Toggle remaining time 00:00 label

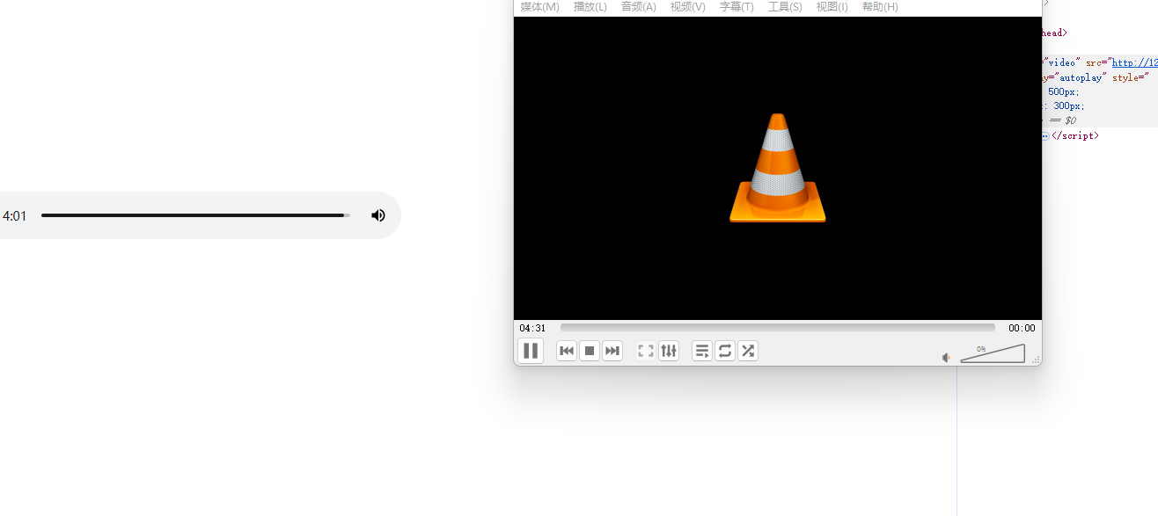1022,328
